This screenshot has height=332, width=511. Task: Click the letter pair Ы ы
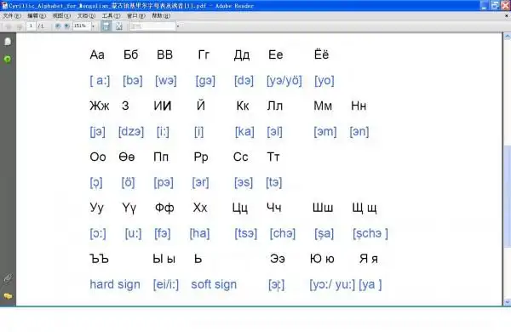164,259
